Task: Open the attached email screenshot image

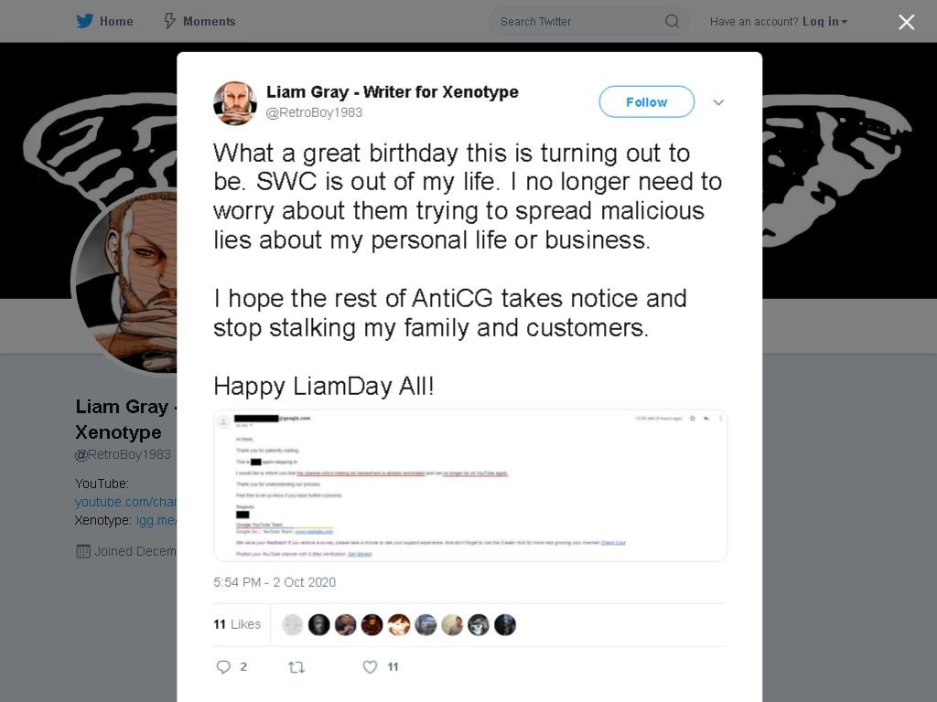Action: 470,485
